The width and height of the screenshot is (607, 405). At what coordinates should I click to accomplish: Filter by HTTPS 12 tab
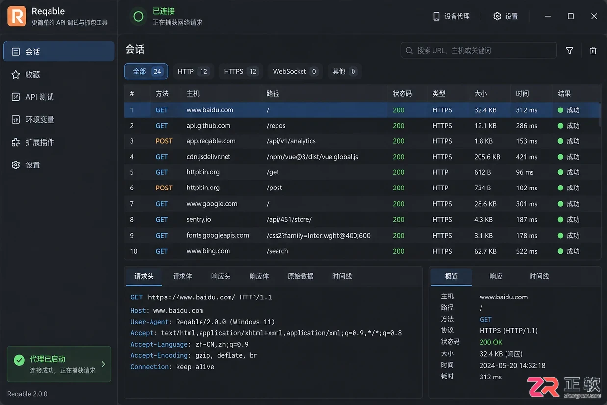(x=241, y=71)
